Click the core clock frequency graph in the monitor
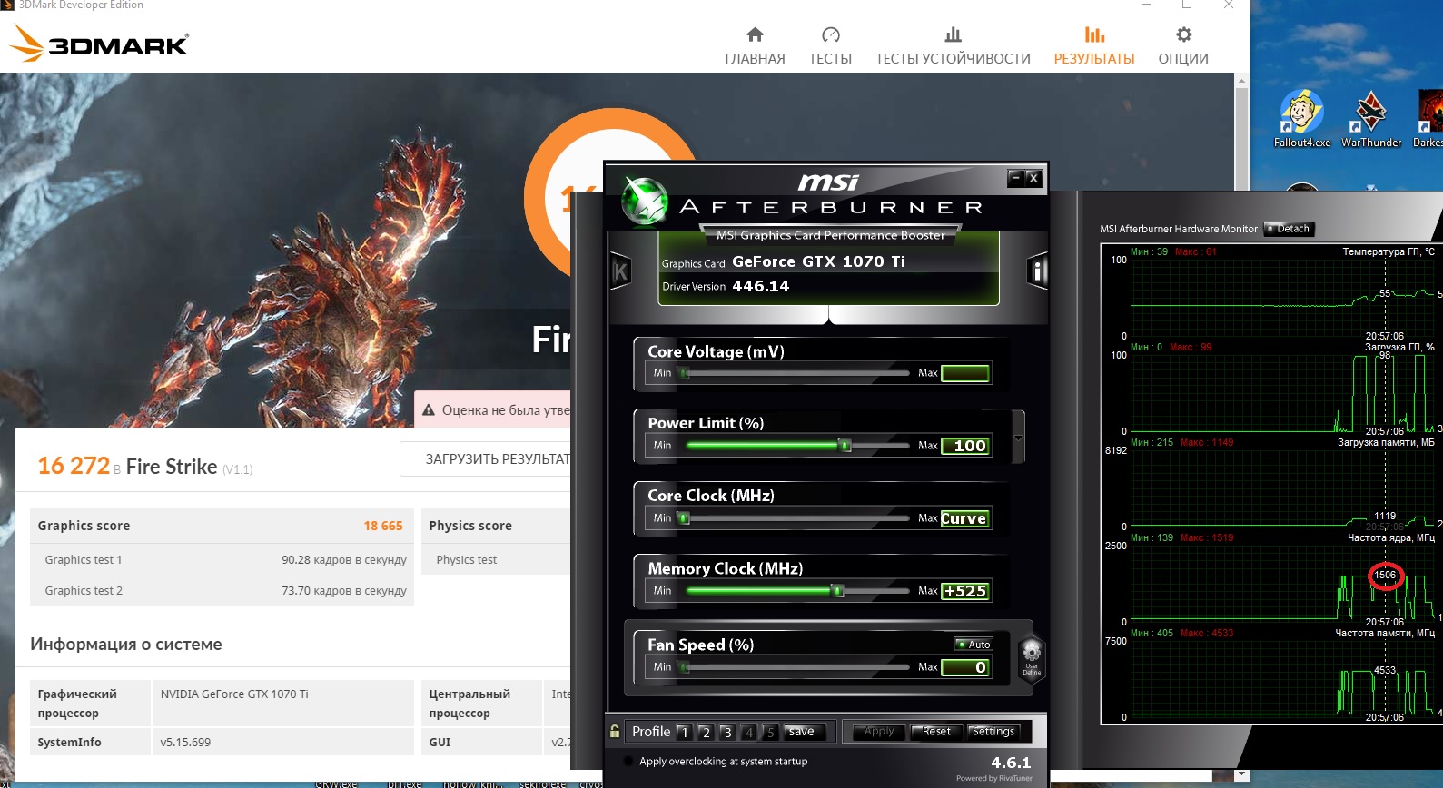1443x788 pixels. pos(1284,583)
